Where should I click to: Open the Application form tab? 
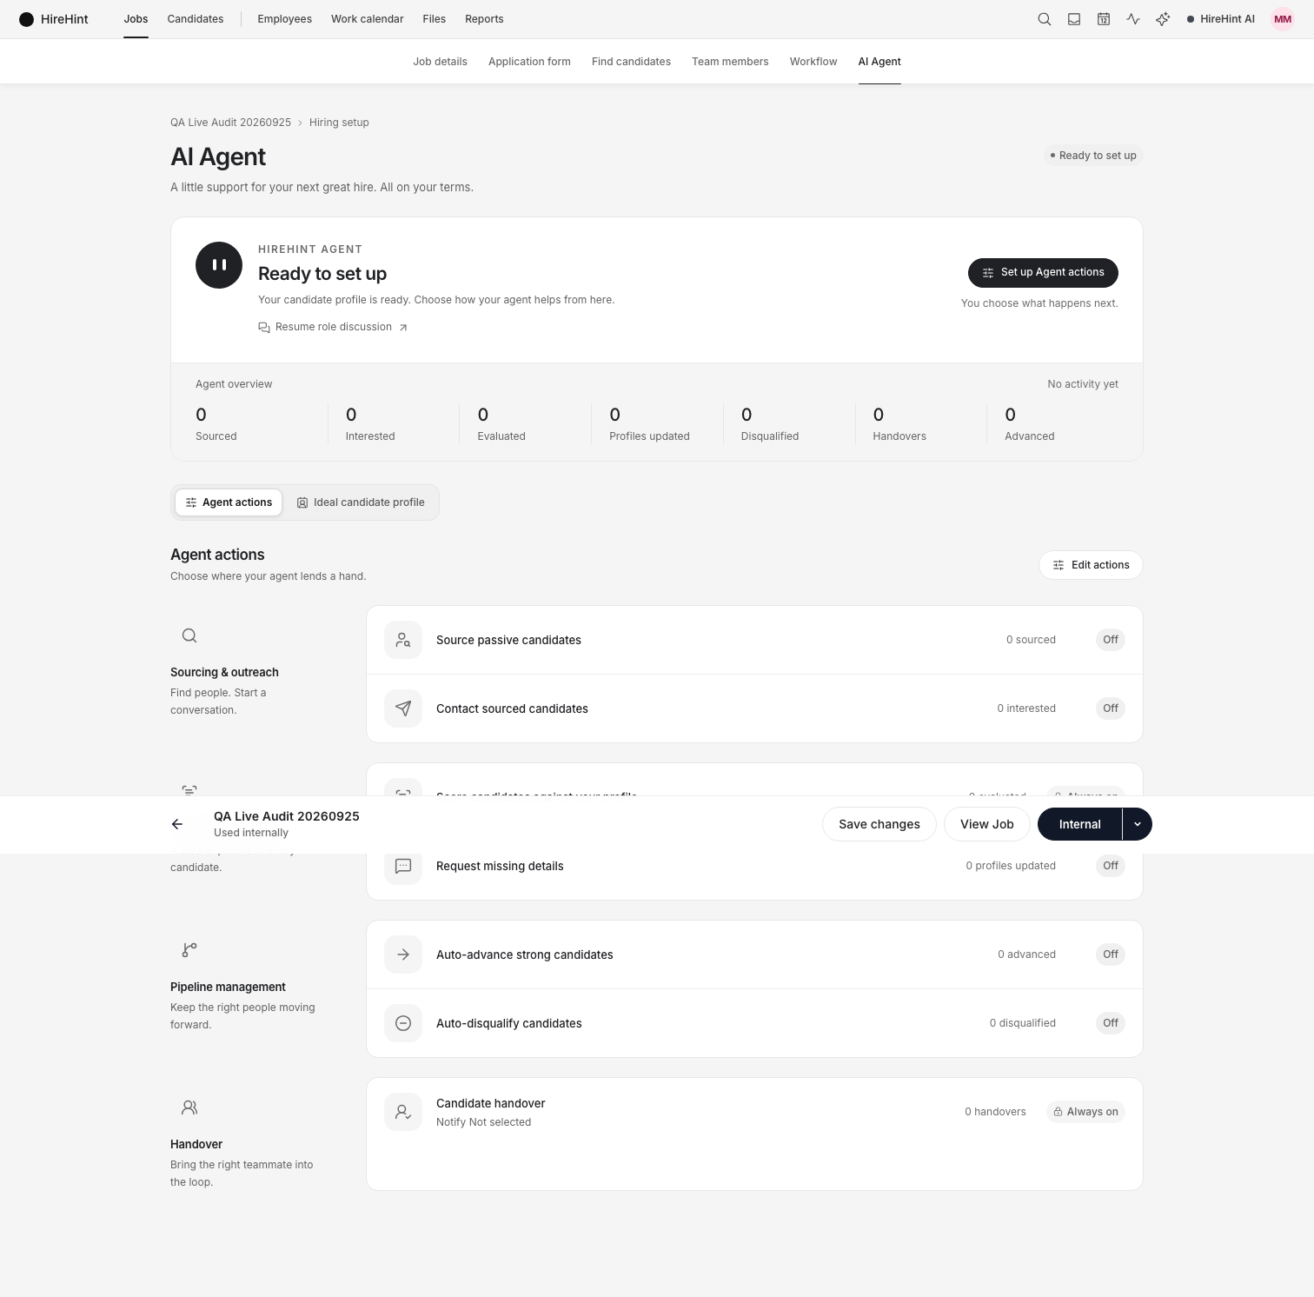tap(529, 62)
